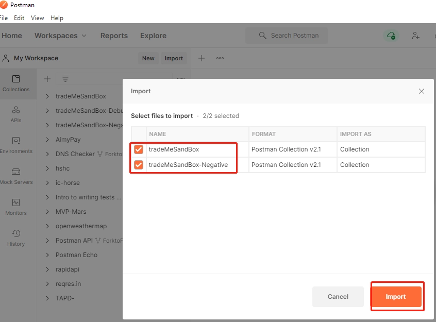The image size is (436, 322).
Task: Click the plus icon to create collection
Action: pos(47,79)
